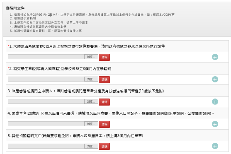
Task: Browse file for item 4 parental consent
Action: (91, 124)
